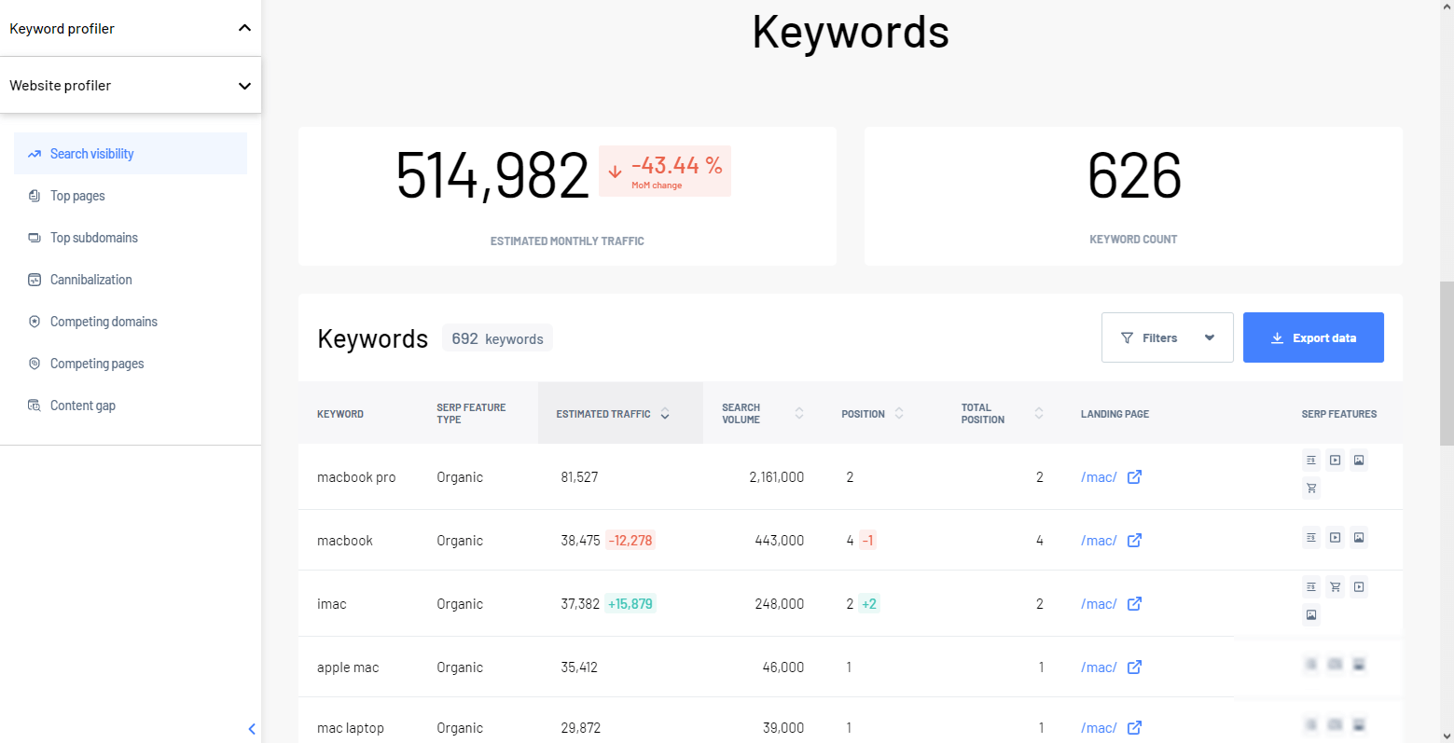Image resolution: width=1454 pixels, height=743 pixels.
Task: Open Content gap report
Action: 83,406
